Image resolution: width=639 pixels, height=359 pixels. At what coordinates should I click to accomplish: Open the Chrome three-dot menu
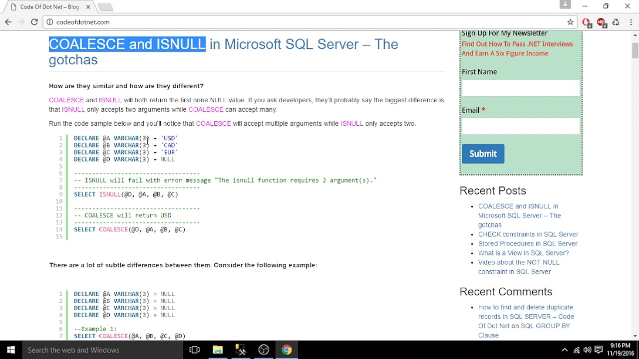coord(631,22)
